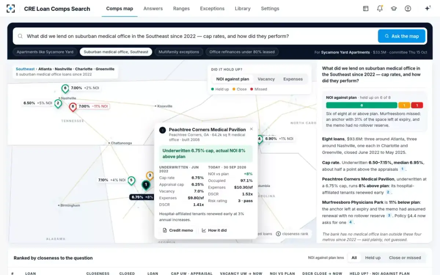Click the Credit memo document icon
This screenshot has width=440, height=275.
tap(165, 230)
